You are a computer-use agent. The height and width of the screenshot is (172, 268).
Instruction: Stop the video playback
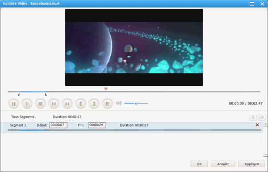click(x=41, y=104)
